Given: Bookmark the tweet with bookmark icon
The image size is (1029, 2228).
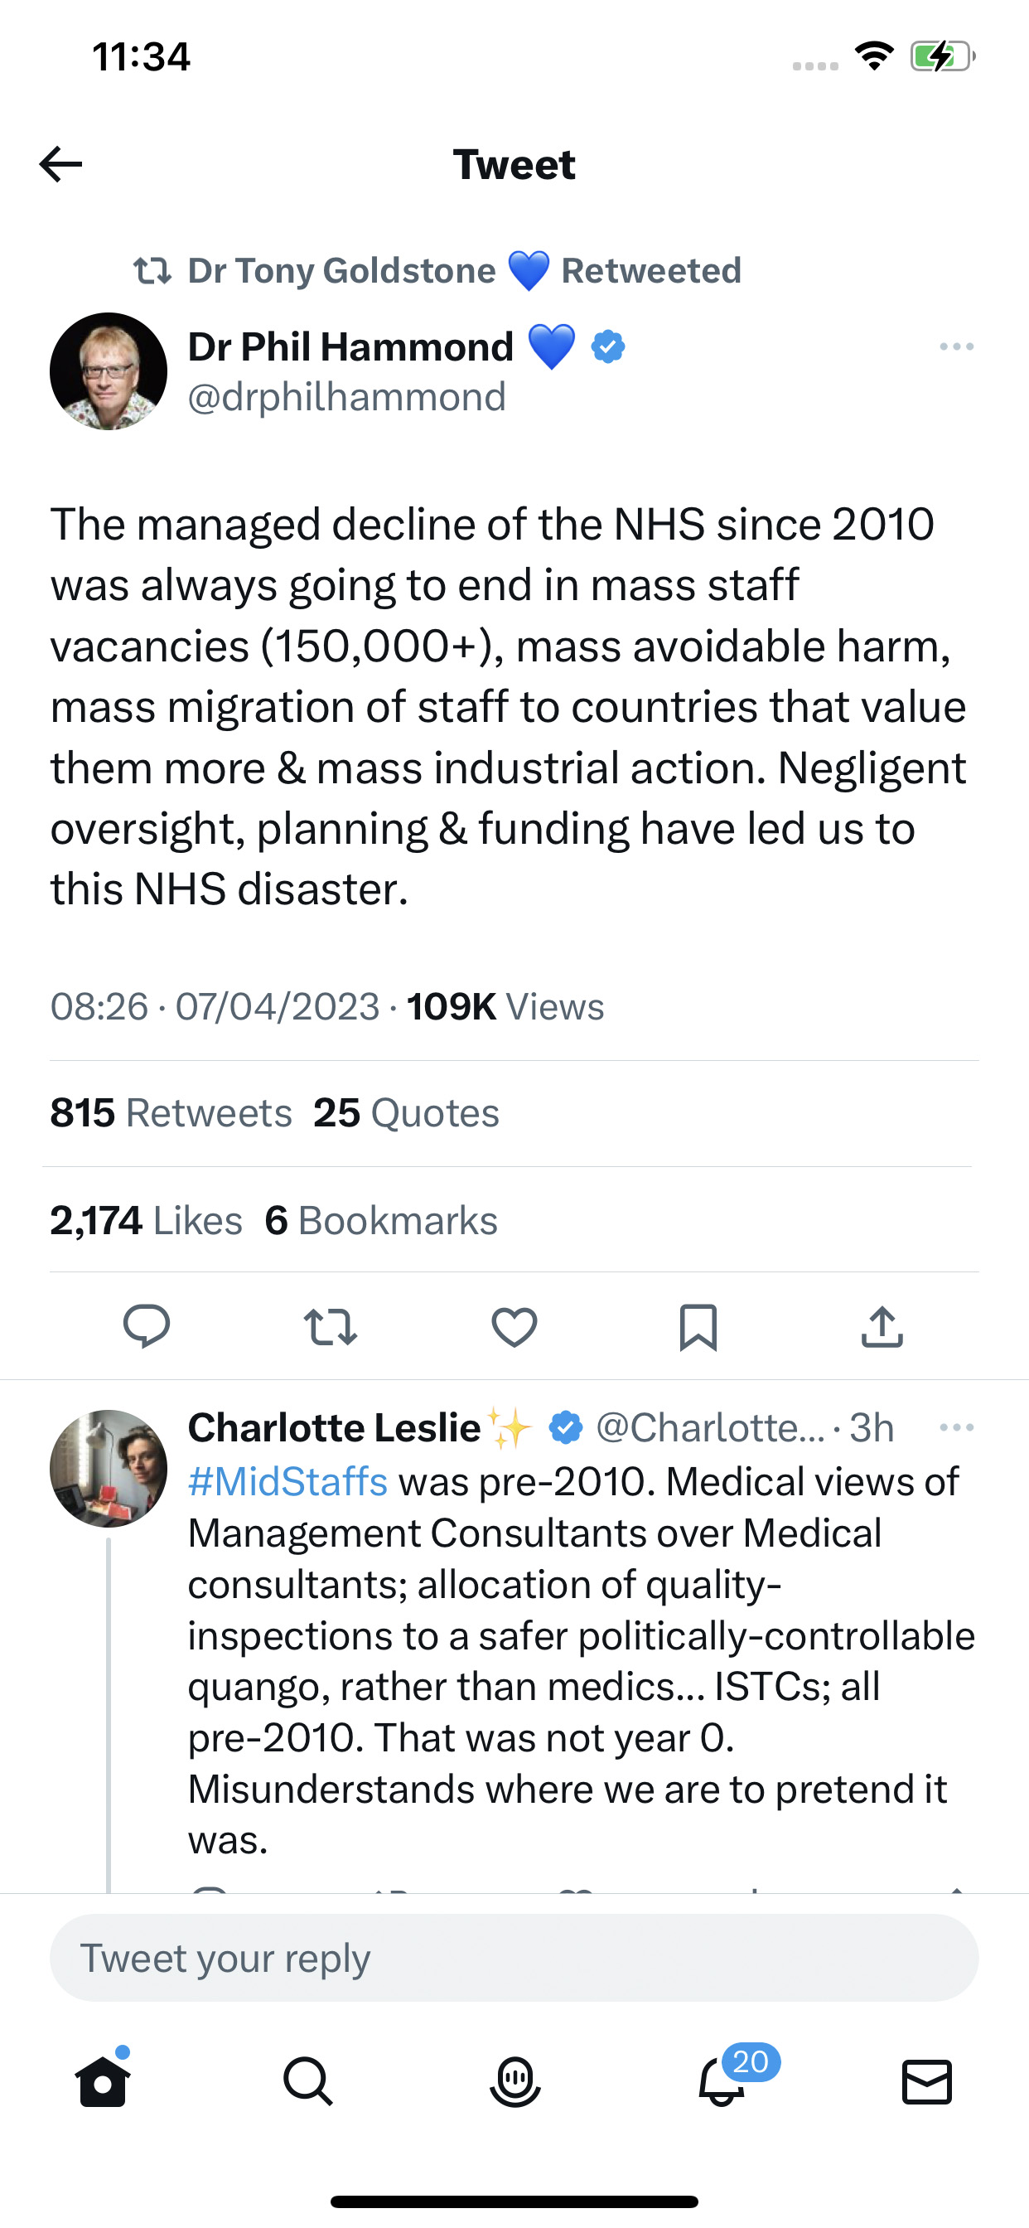Looking at the screenshot, I should (698, 1327).
